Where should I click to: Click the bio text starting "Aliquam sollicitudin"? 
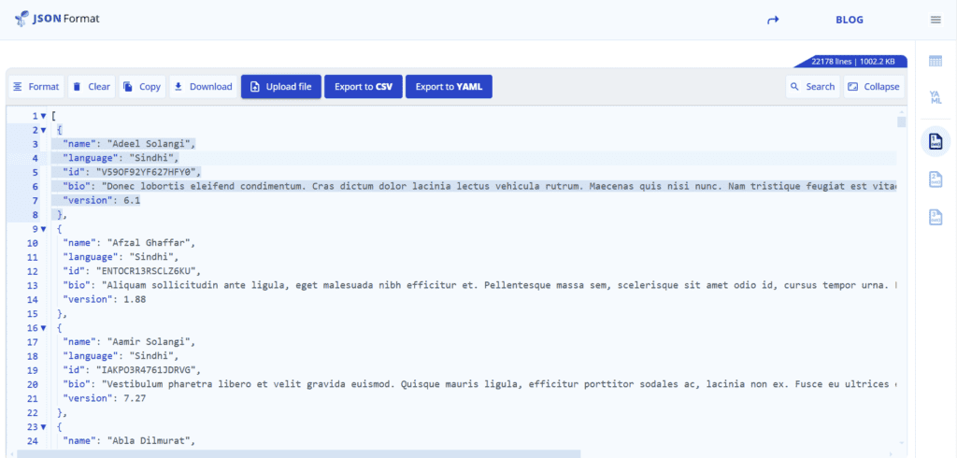(499, 285)
